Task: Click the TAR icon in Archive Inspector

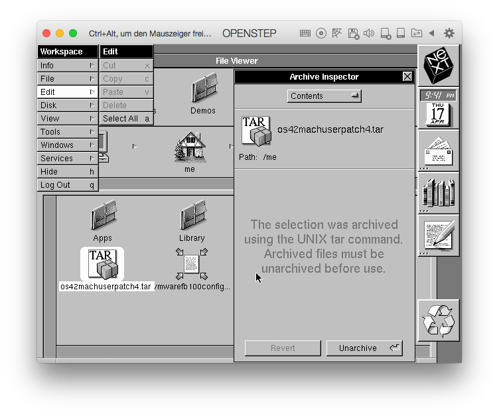Action: [x=256, y=131]
